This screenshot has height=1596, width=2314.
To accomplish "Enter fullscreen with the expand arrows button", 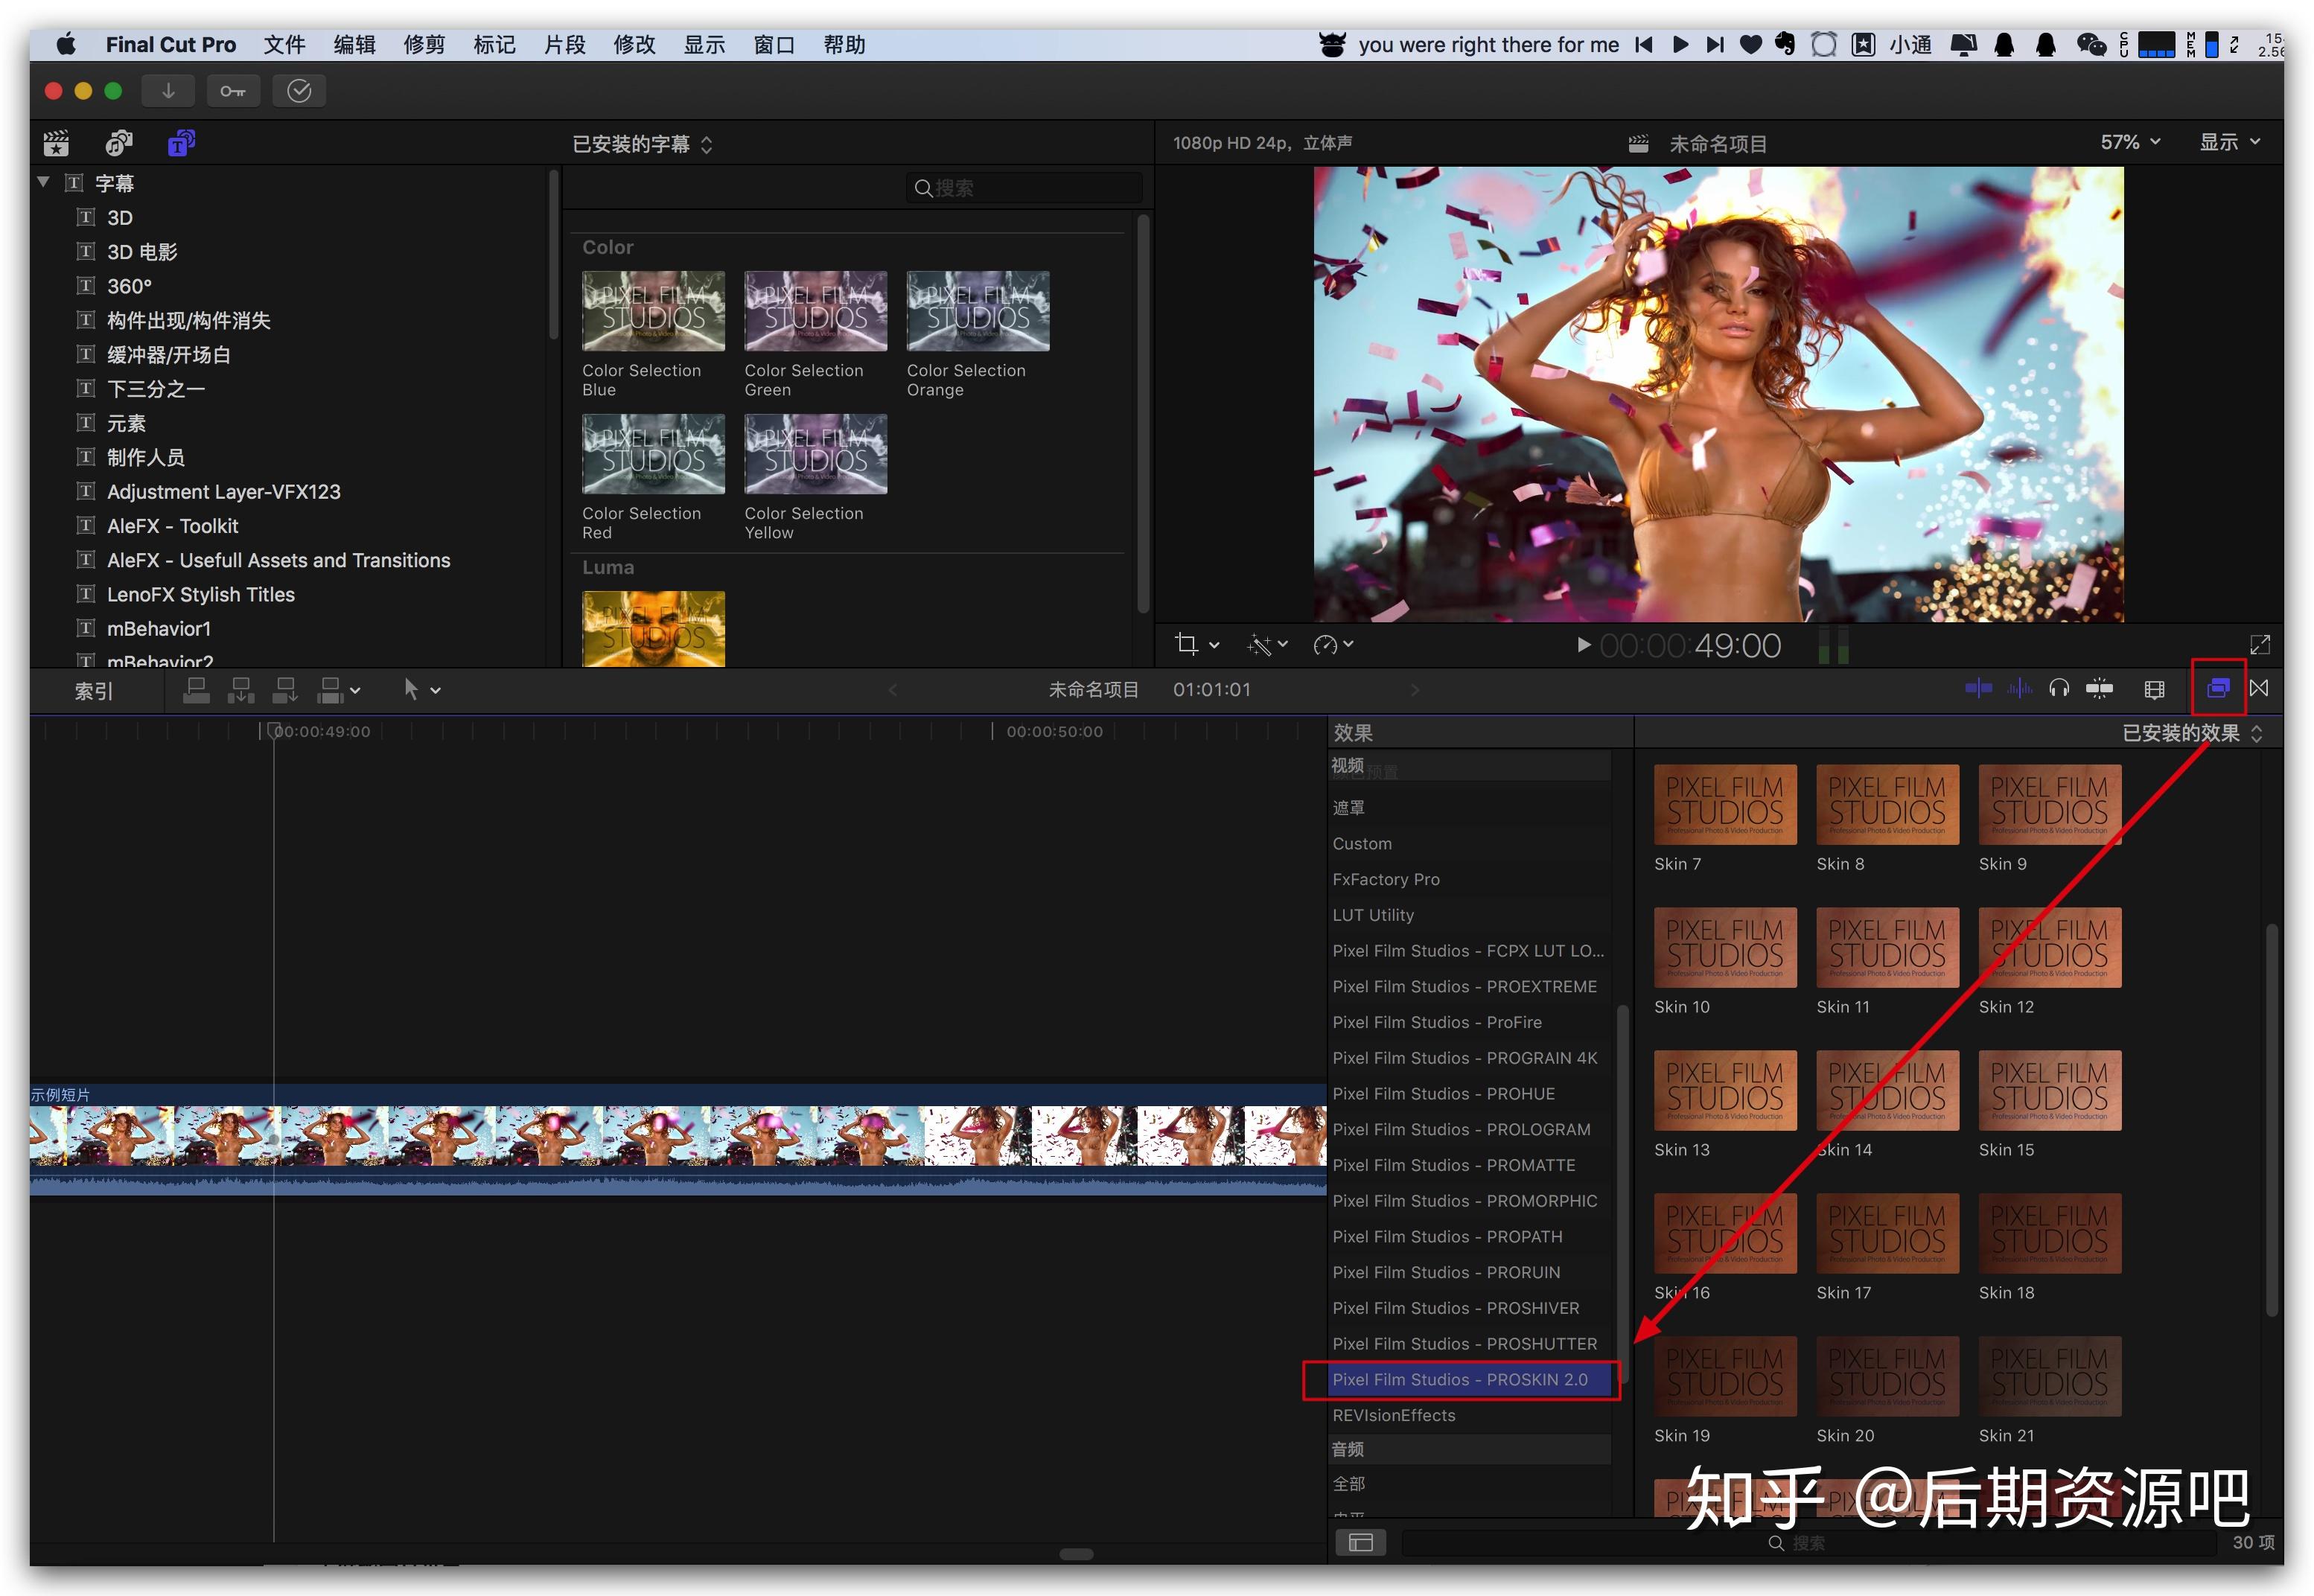I will pos(2261,645).
